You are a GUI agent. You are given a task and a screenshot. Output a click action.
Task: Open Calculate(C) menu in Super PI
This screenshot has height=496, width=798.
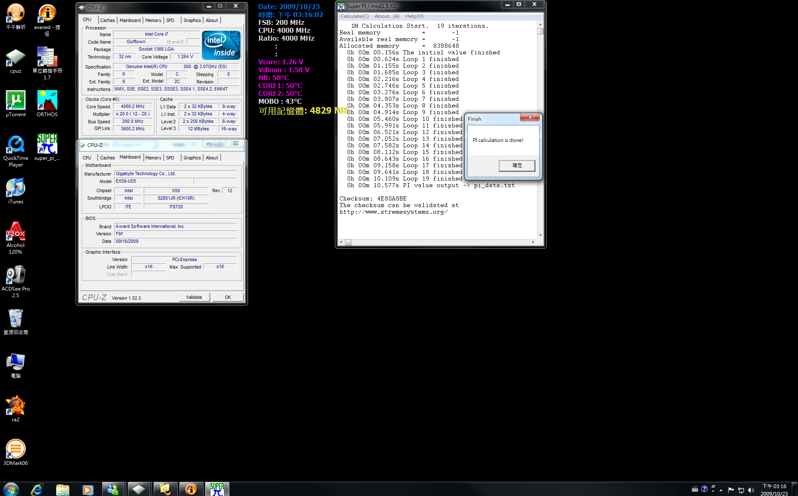coord(354,16)
